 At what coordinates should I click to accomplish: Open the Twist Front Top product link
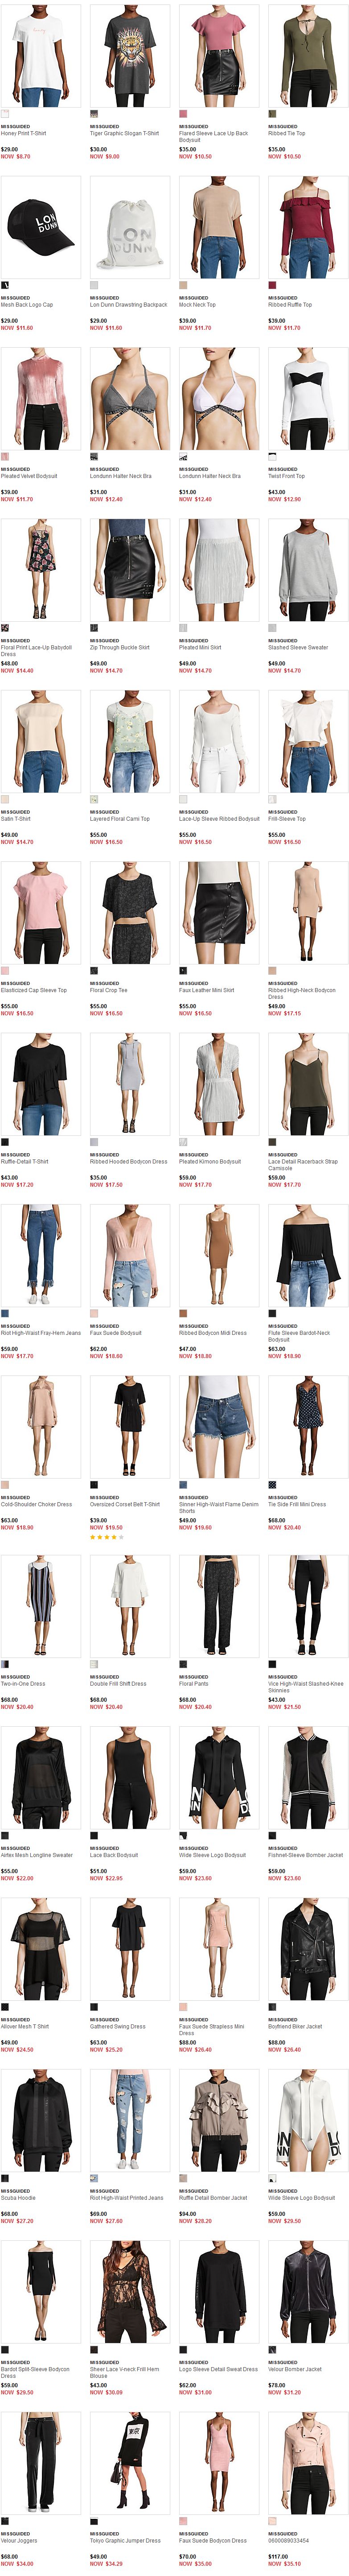tap(286, 476)
